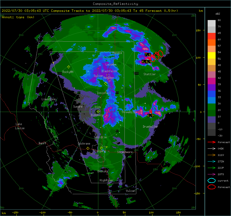Click the yellow diamond marker near RockyMH

point(69,67)
